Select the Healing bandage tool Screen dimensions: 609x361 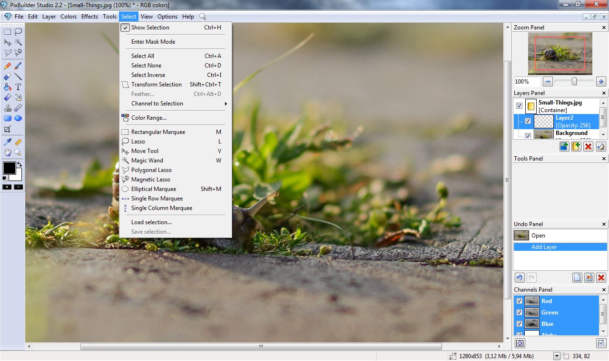(x=18, y=108)
